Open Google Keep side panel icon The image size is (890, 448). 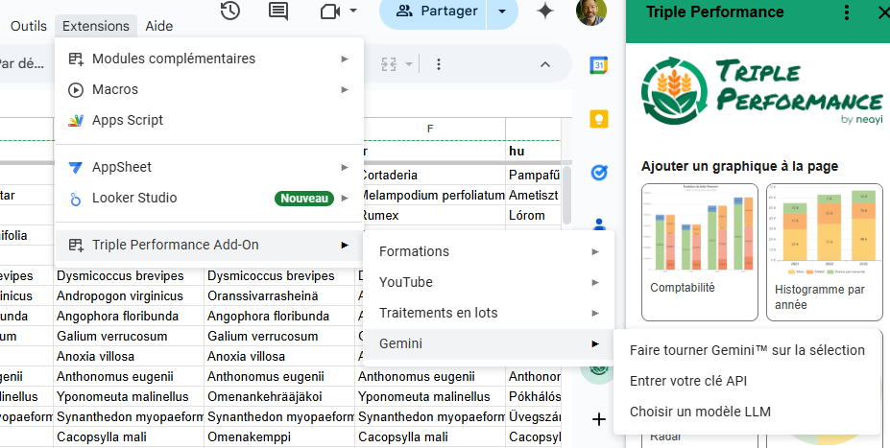[x=599, y=119]
